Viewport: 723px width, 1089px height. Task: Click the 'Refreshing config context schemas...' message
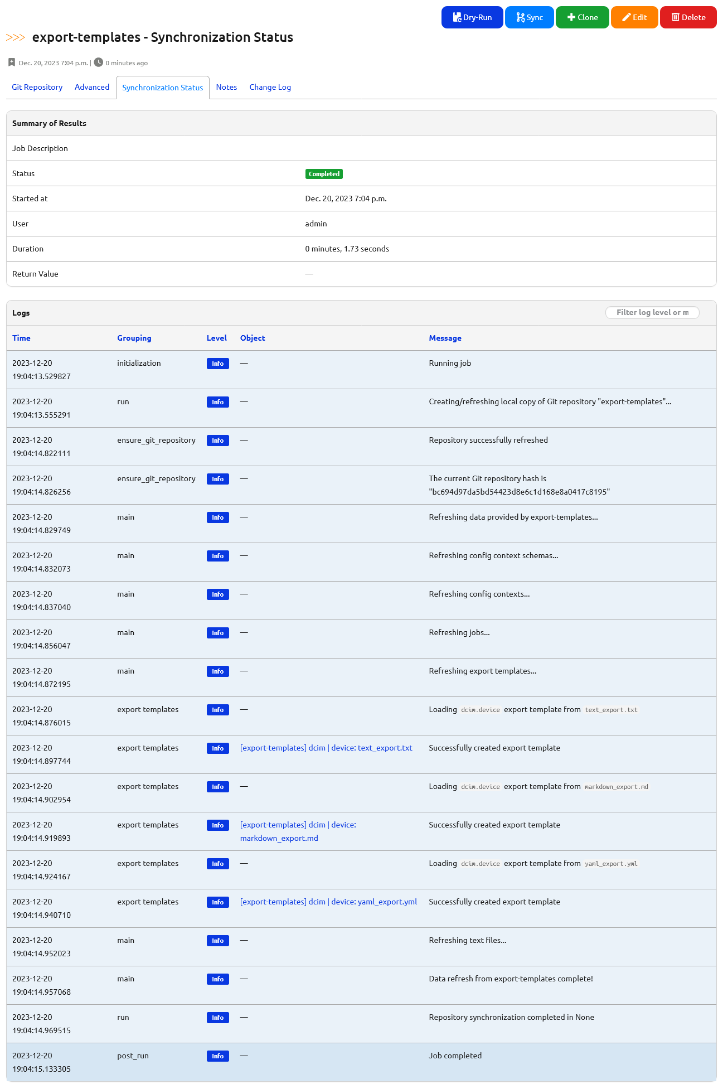(x=494, y=555)
